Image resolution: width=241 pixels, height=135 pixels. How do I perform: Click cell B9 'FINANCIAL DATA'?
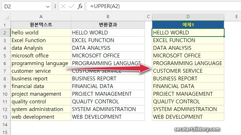108,86
